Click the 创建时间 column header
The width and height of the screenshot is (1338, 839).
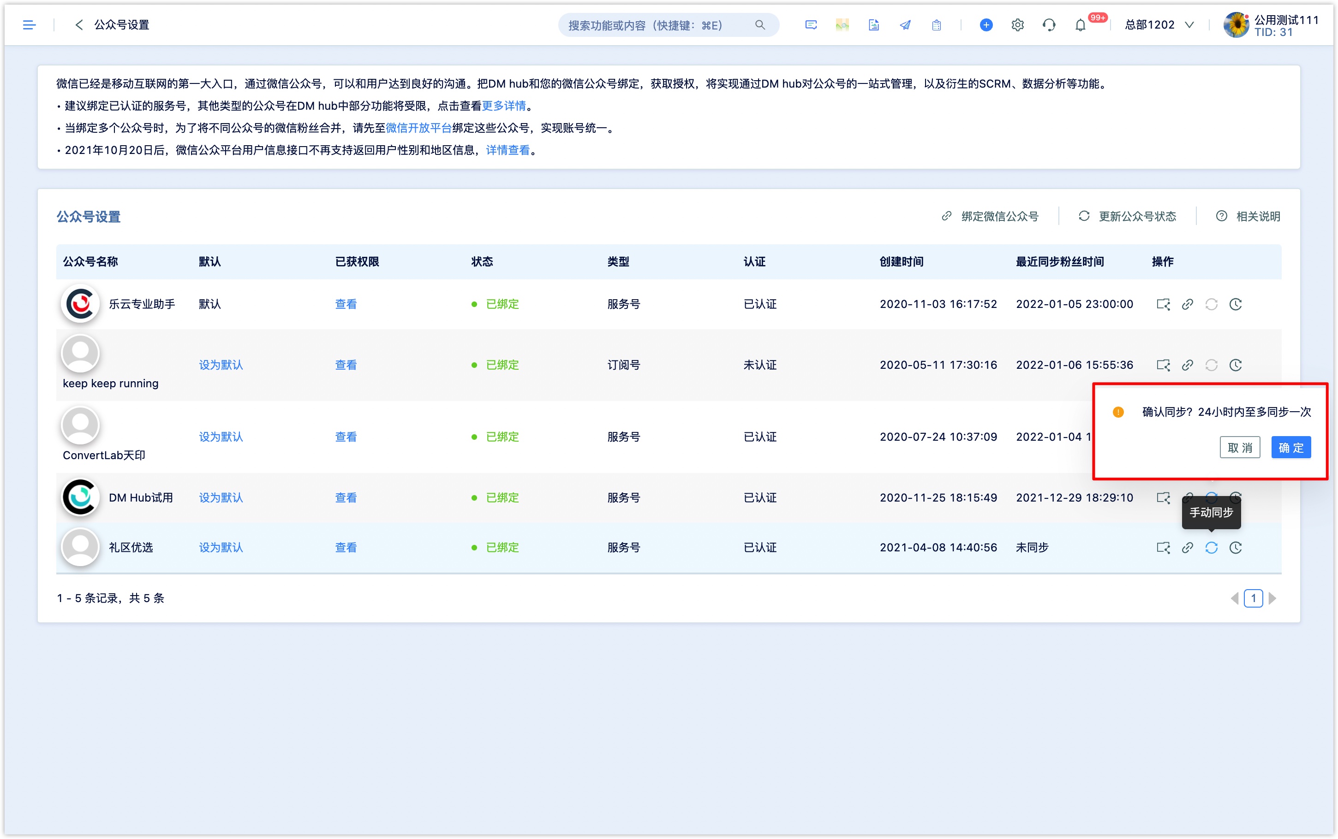pos(901,262)
